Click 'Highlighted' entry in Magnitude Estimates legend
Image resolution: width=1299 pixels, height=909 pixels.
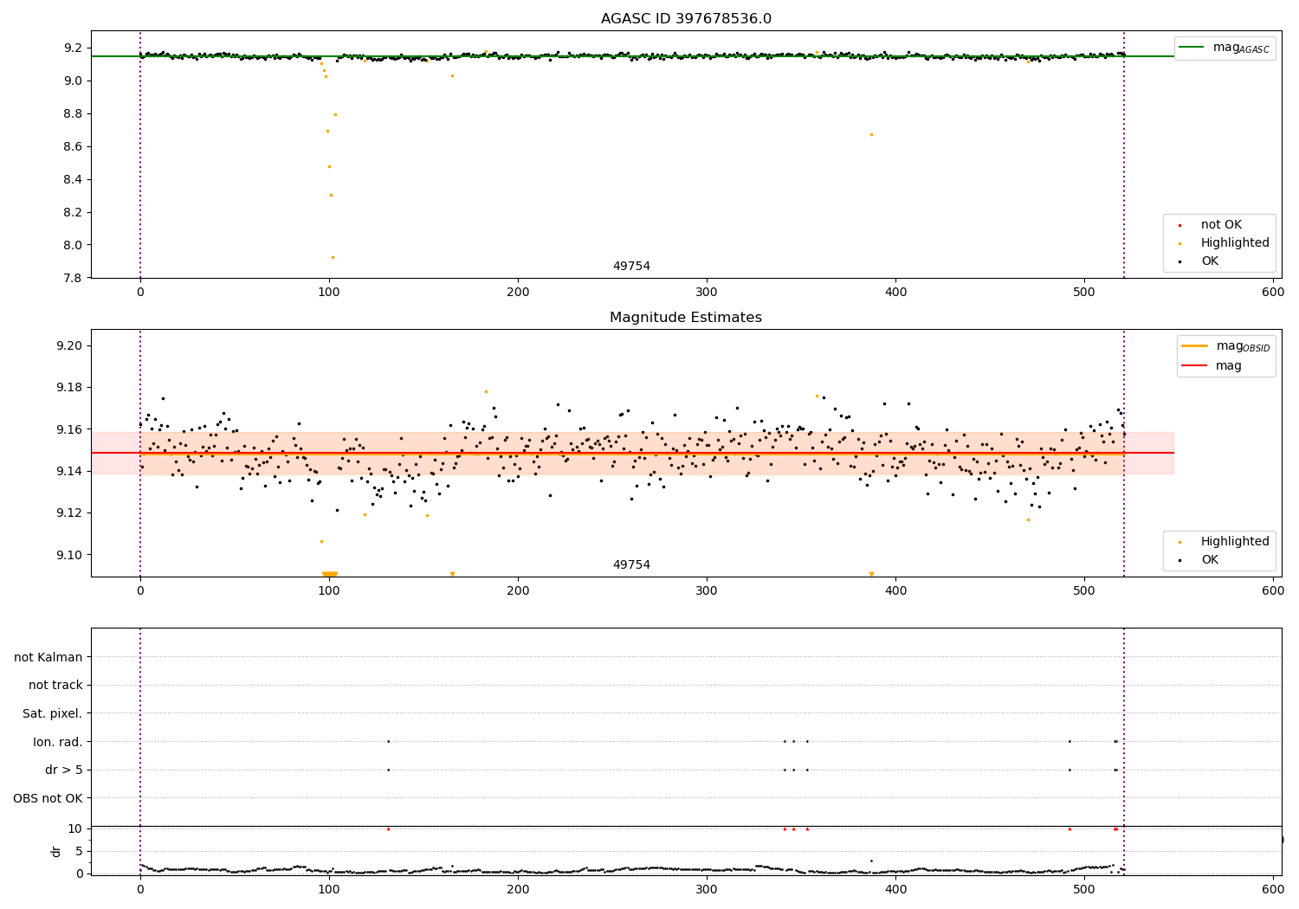point(1235,542)
